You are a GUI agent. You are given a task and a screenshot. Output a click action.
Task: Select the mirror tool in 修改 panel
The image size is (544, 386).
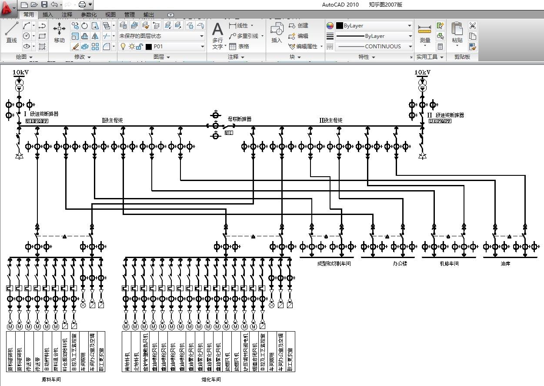(x=95, y=36)
